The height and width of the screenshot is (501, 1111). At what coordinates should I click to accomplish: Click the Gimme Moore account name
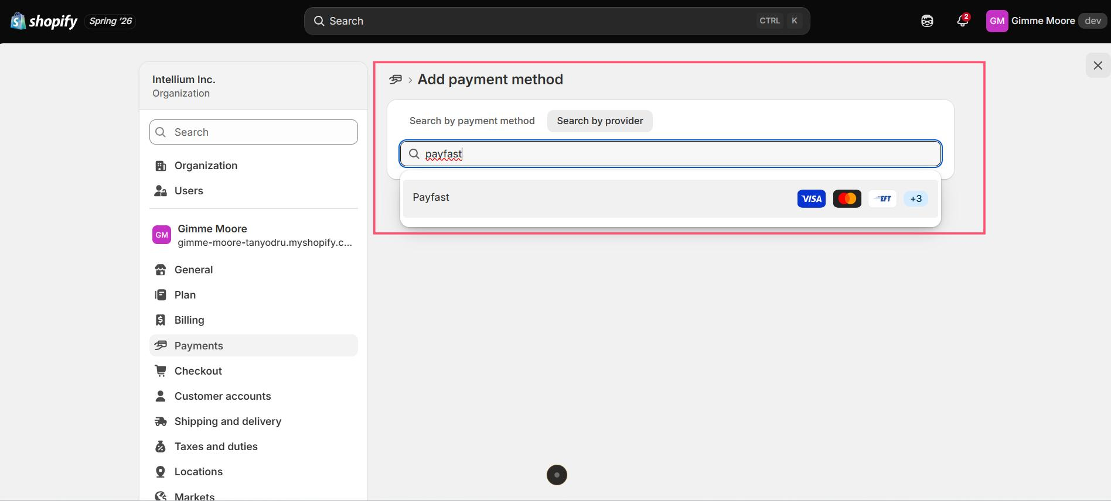(1043, 21)
